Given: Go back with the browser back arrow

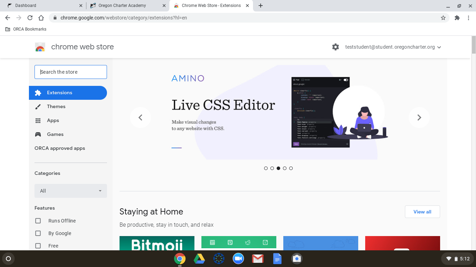Looking at the screenshot, I should point(8,18).
